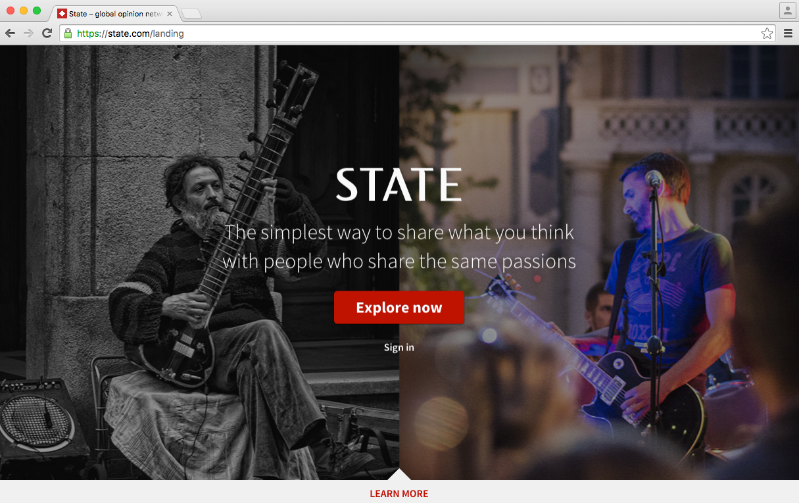Viewport: 799px width, 503px height.
Task: Expand the upward triangle above Learn More
Action: (399, 474)
